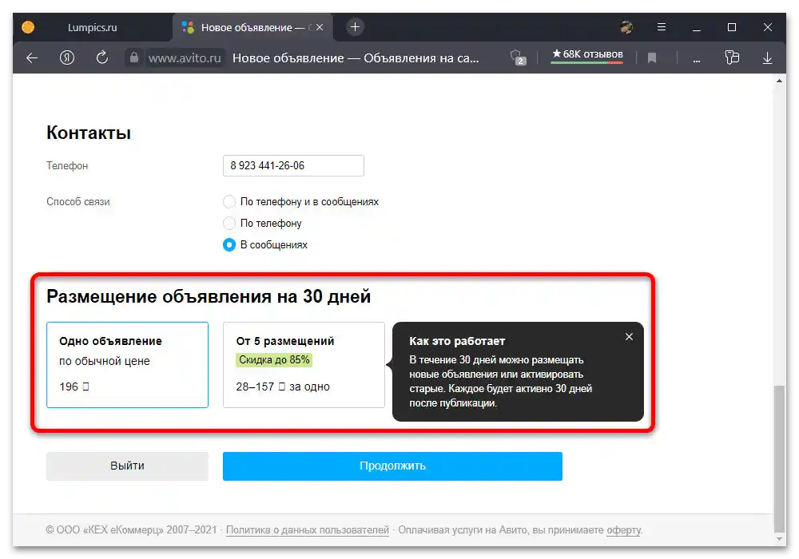Click the Скидка до 85% badge

[274, 360]
